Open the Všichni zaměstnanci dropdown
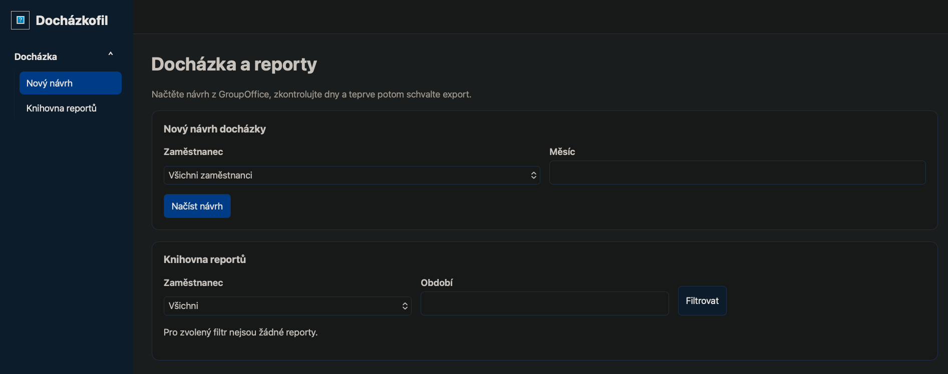Screen dimensions: 948x374 pyautogui.click(x=352, y=175)
